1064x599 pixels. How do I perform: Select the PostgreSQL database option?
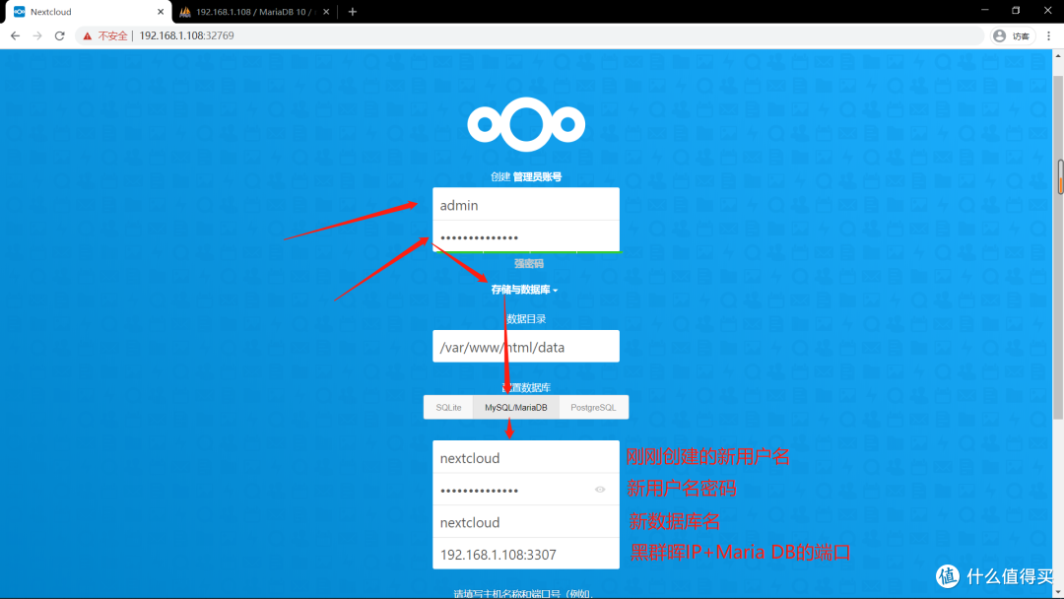[x=593, y=407]
